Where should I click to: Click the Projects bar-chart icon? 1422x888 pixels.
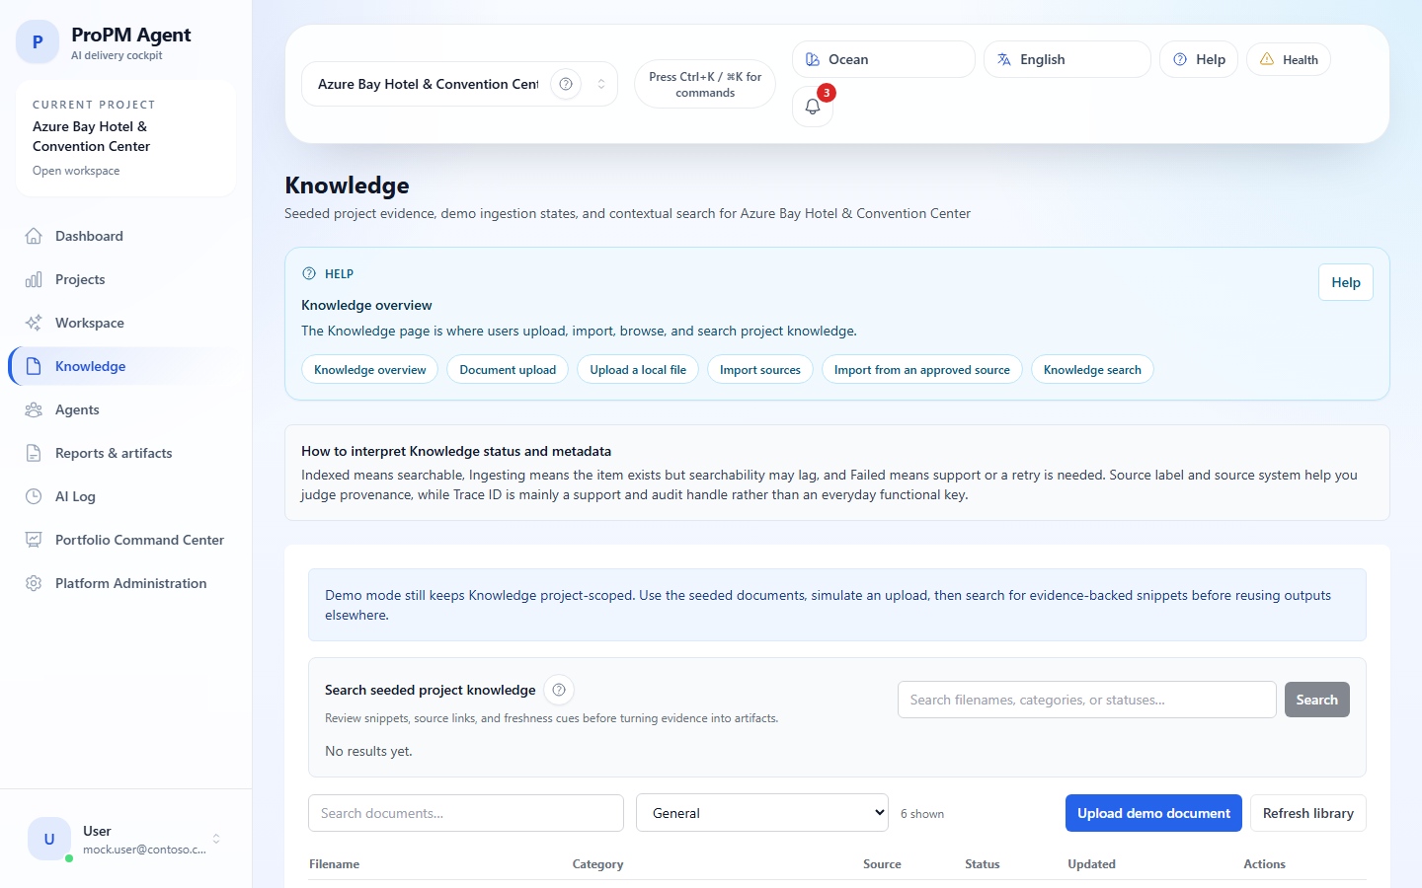tap(34, 279)
